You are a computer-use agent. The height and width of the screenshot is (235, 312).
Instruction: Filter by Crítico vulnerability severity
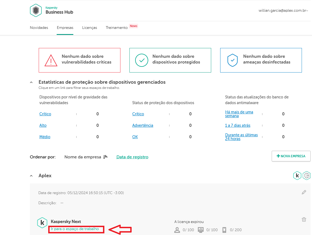(x=45, y=114)
